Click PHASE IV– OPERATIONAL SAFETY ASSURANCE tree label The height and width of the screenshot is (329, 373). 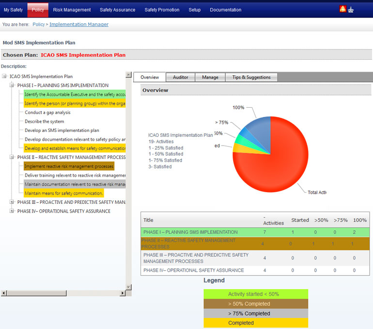pos(64,211)
